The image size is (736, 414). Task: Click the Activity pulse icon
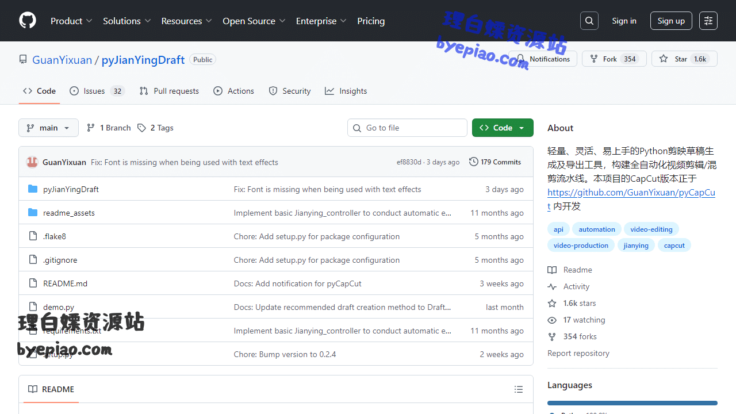(552, 286)
